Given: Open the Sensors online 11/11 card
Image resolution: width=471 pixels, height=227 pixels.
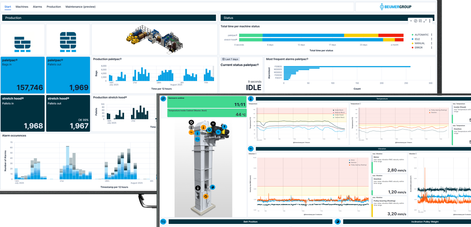Looking at the screenshot, I should [x=206, y=102].
